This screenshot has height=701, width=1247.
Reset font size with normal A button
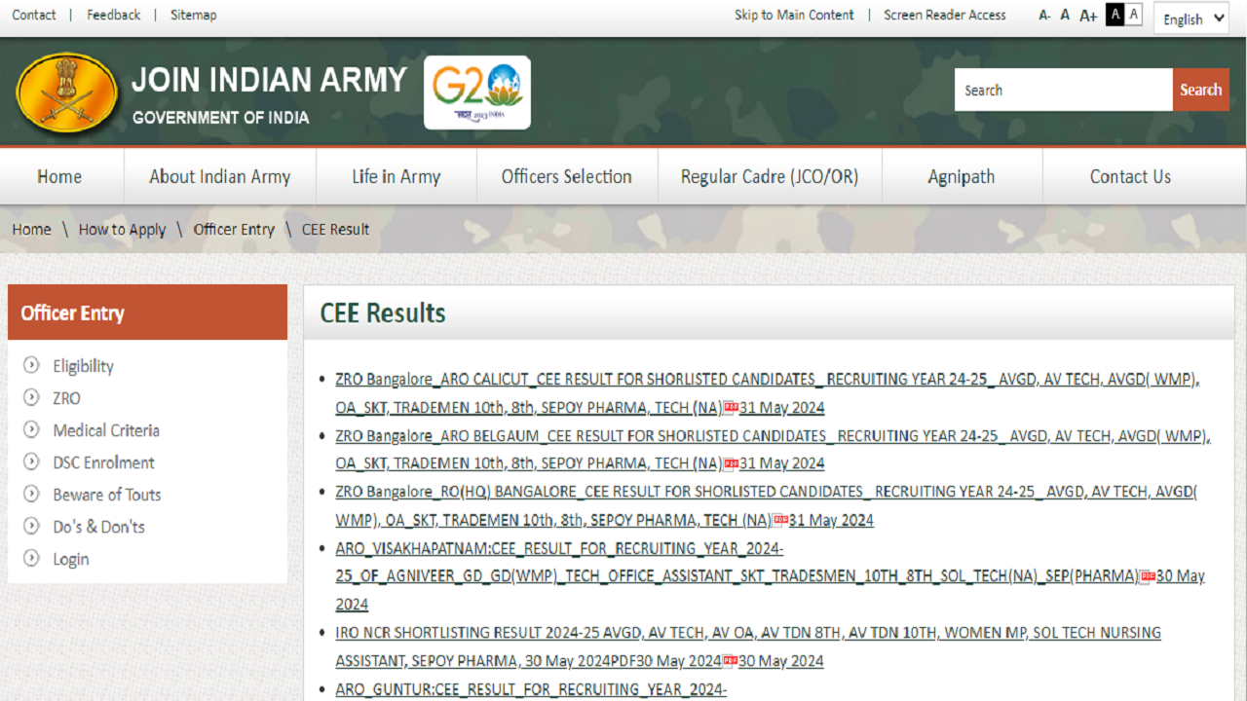(1065, 16)
